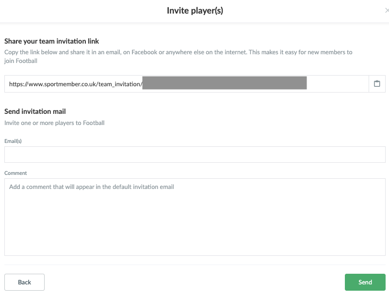Screen dimensions: 389x297
Task: Click the 'Share your team invitation link' heading
Action: 51,41
